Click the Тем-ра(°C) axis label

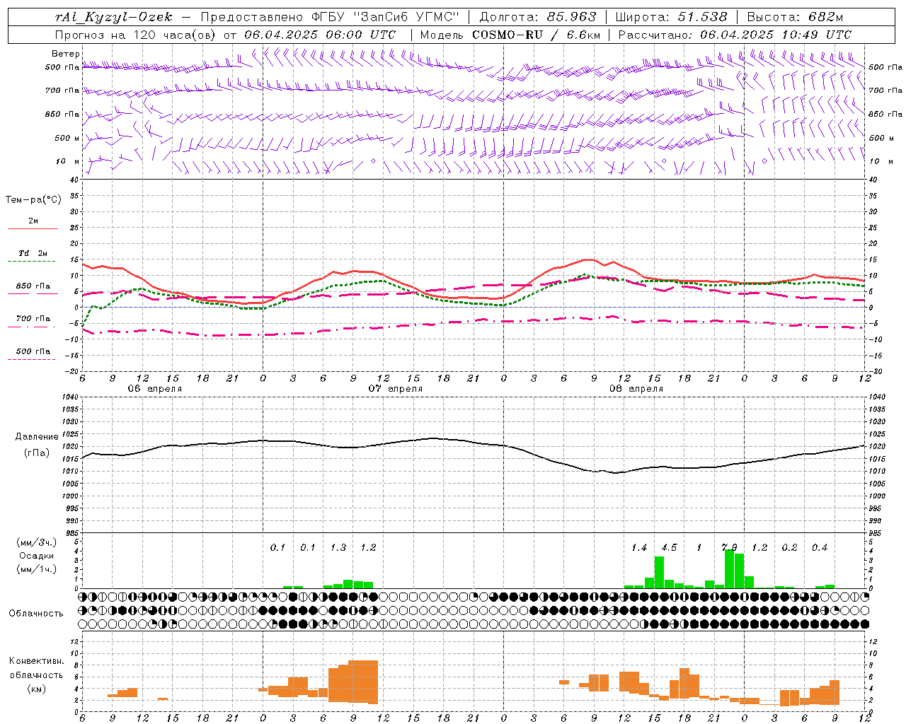33,200
